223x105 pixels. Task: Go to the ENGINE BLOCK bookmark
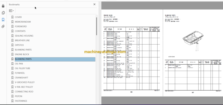click(22, 55)
